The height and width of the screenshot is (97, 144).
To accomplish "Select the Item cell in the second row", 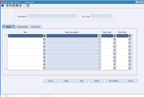I will point(26,39).
